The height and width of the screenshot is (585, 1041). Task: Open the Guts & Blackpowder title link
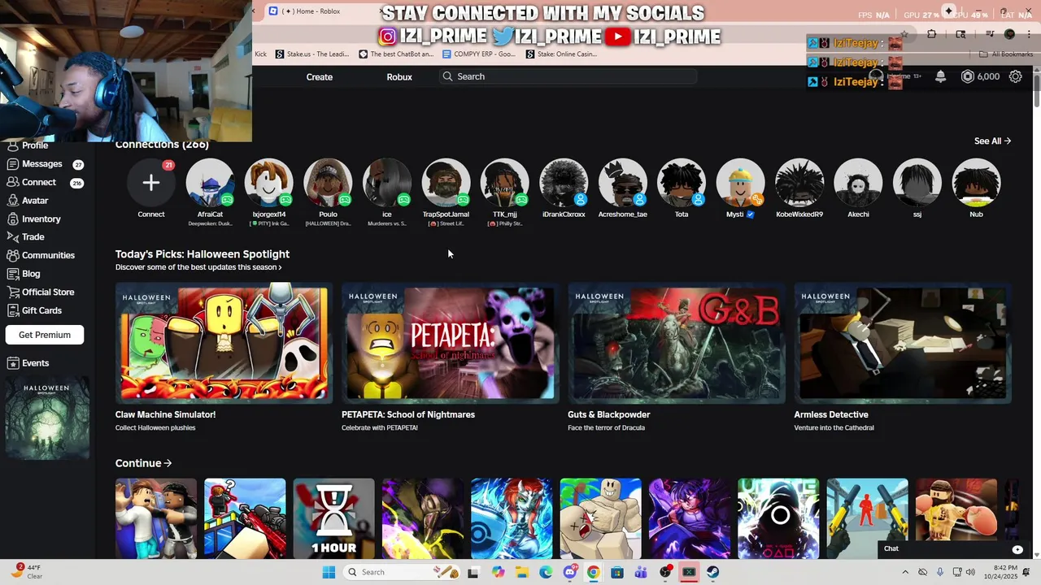(x=608, y=414)
